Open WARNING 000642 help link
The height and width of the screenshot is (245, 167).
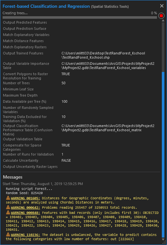pos(25,207)
